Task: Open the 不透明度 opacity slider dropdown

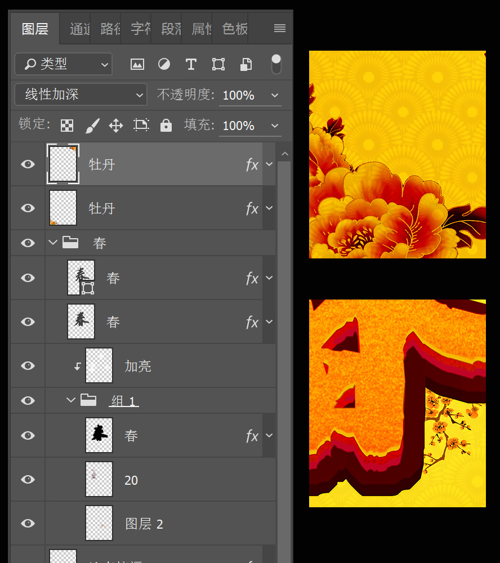Action: pyautogui.click(x=275, y=95)
